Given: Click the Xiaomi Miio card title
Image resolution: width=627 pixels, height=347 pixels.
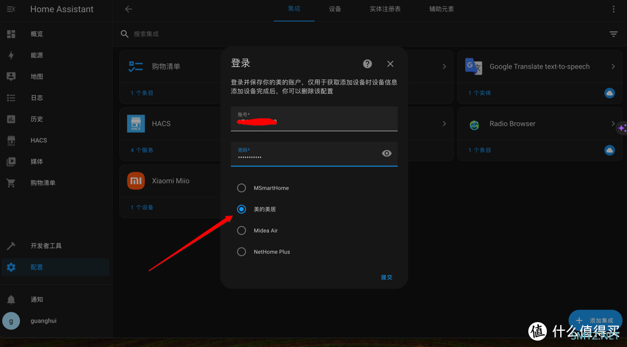Looking at the screenshot, I should 171,181.
